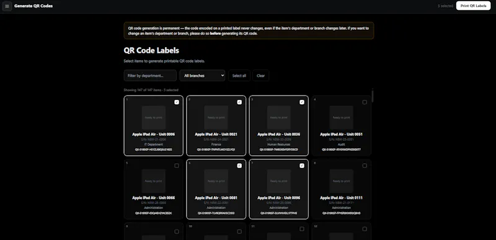The image size is (496, 240).
Task: Uncheck the Unit 0021 iPad checkbox
Action: pyautogui.click(x=239, y=102)
